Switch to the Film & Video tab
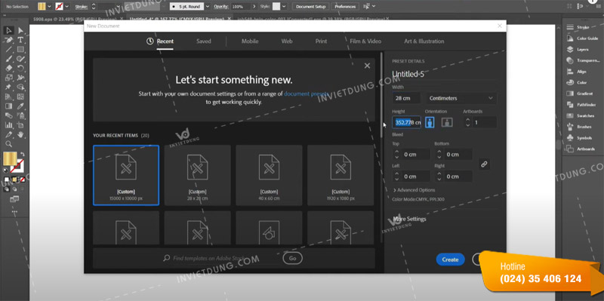604x301 pixels. click(x=365, y=41)
